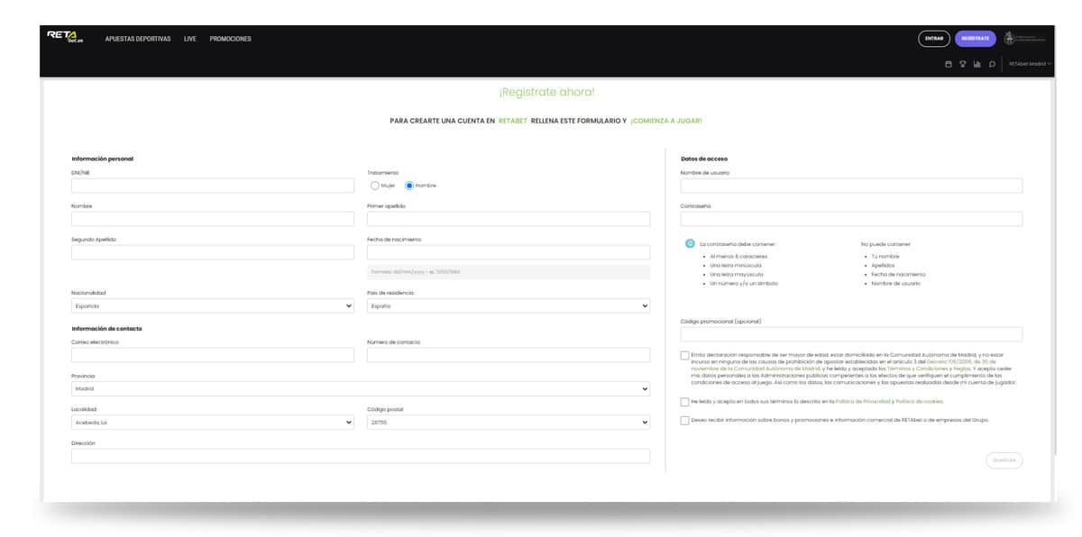Image resolution: width=1082 pixels, height=537 pixels.
Task: Open the Localidad dropdown
Action: 213,423
